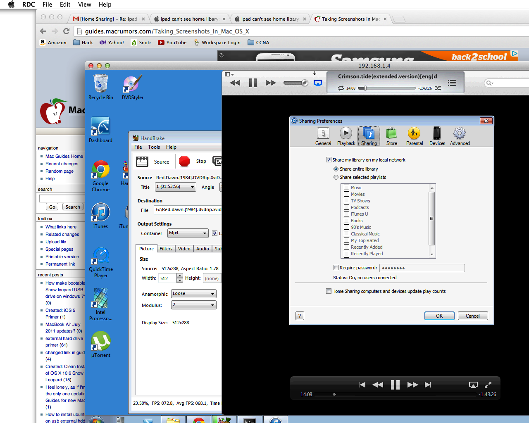Viewport: 529px width, 423px height.
Task: Skip to next chapter on video overlay
Action: [428, 385]
